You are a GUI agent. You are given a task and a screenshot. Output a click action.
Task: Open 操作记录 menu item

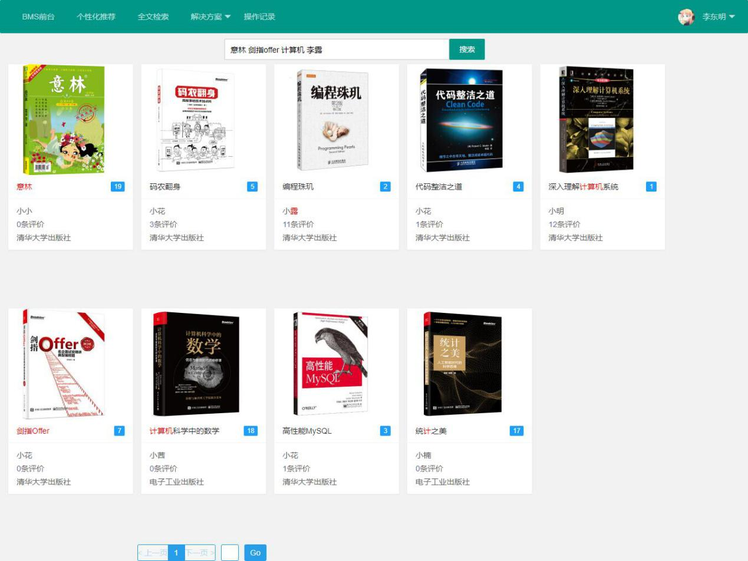(259, 16)
